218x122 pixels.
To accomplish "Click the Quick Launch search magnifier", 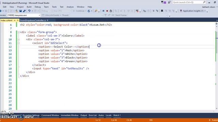I will [204, 2].
